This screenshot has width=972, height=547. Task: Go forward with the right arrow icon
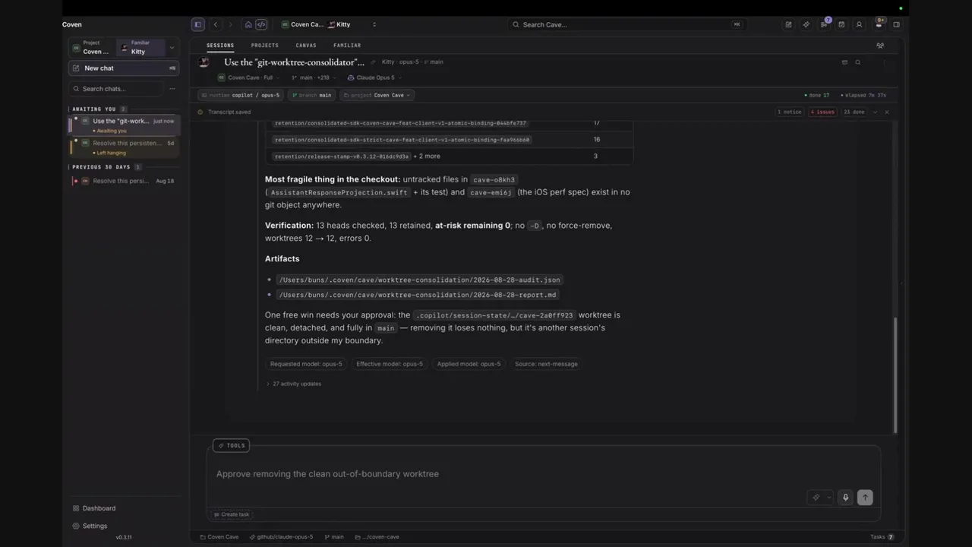[x=230, y=24]
